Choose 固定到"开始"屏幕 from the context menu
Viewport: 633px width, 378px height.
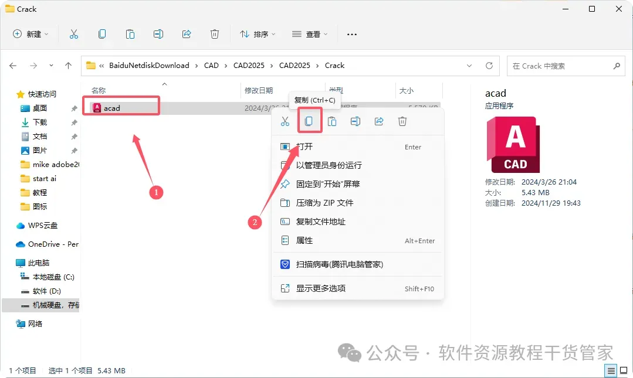(358, 184)
